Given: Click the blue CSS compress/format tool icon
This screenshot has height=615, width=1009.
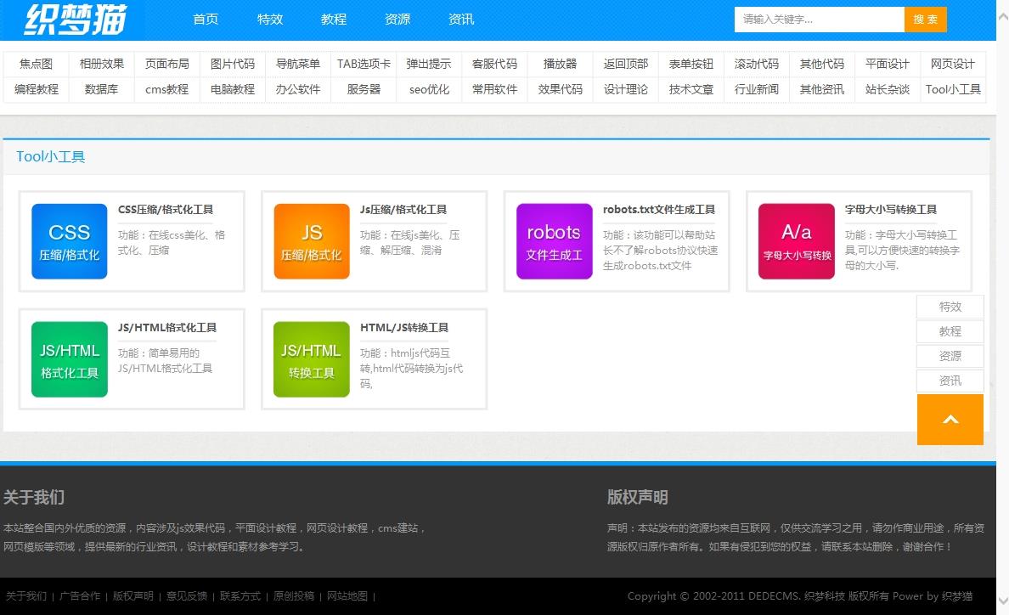Looking at the screenshot, I should coord(70,241).
